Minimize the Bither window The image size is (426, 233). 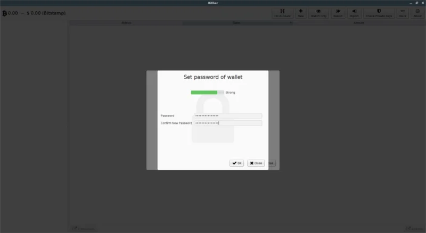[411, 3]
